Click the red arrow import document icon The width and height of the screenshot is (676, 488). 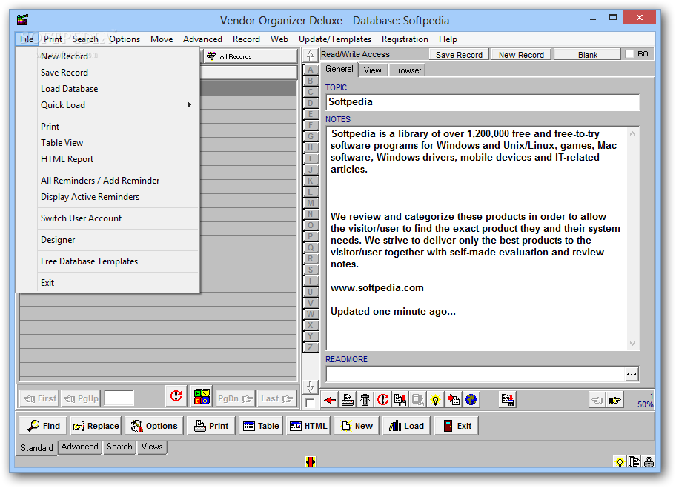coord(453,400)
